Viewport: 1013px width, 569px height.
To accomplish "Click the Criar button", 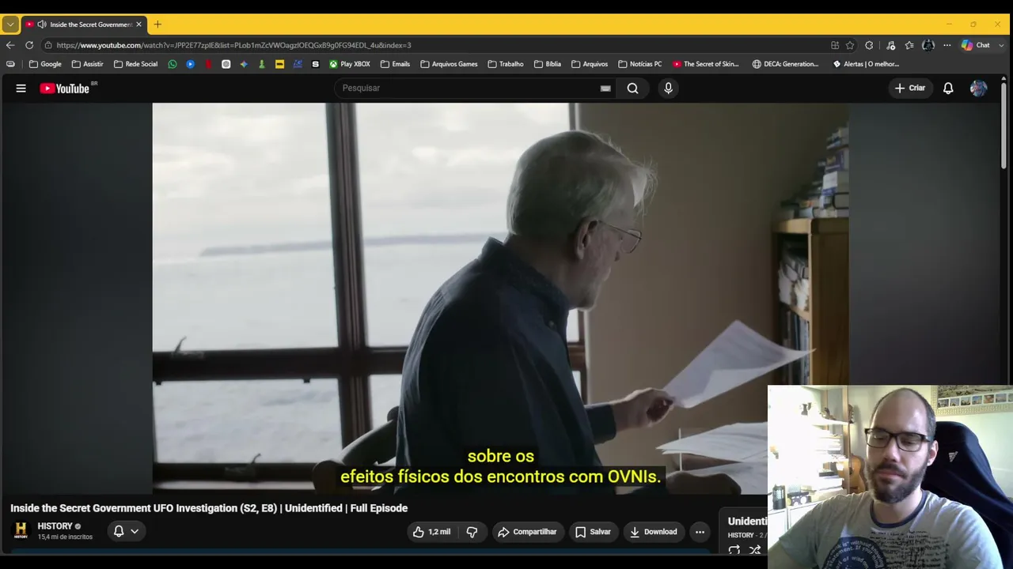I will pos(909,89).
